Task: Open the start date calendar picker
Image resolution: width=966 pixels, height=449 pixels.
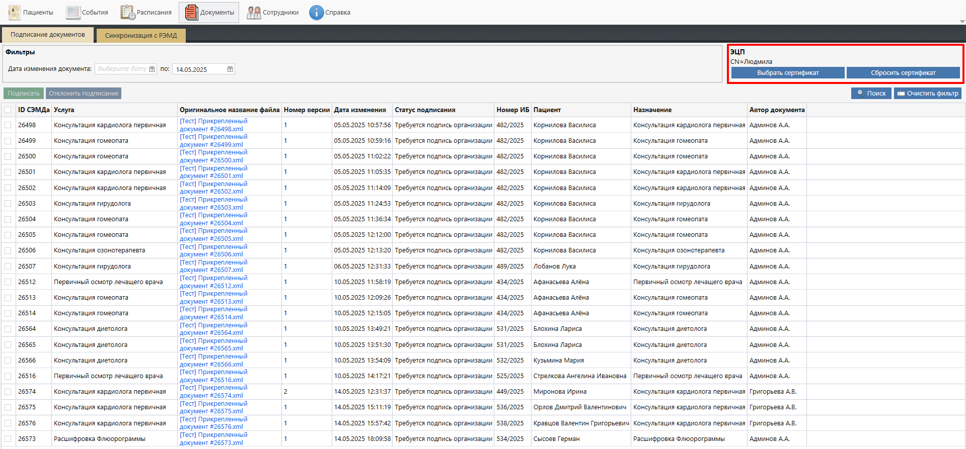Action: point(152,69)
